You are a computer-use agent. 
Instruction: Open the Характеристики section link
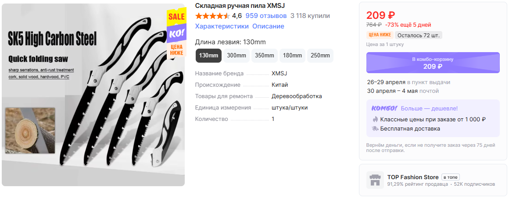[x=222, y=26]
